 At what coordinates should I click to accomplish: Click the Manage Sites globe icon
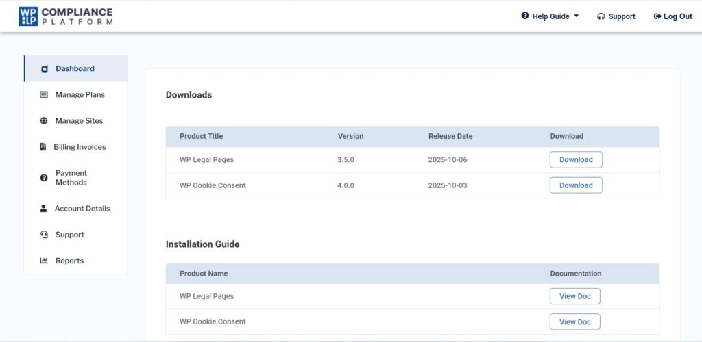tap(44, 120)
